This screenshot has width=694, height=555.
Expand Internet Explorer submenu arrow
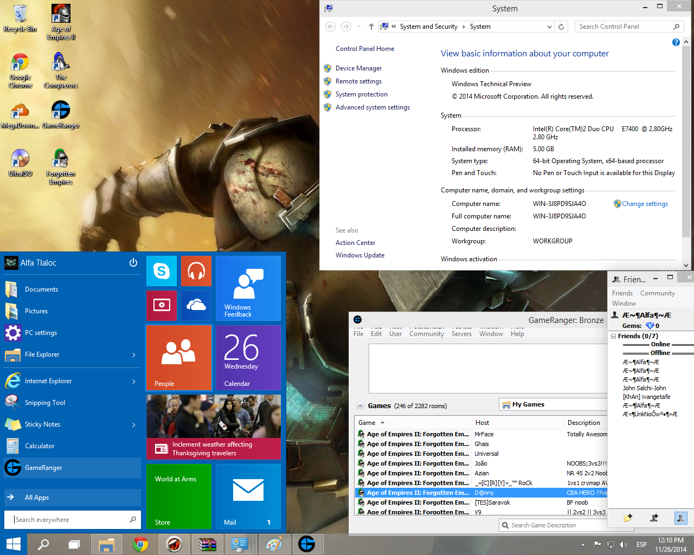134,382
